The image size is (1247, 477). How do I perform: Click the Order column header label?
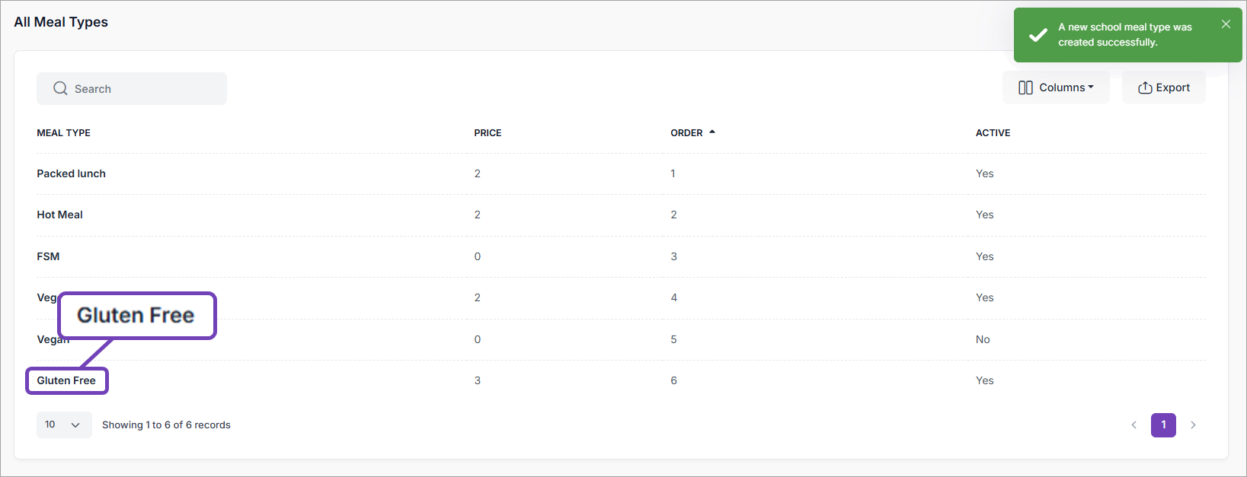click(686, 133)
